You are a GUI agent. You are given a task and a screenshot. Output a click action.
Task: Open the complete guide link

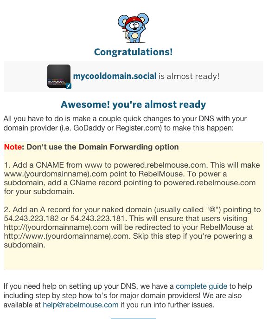coord(201,286)
